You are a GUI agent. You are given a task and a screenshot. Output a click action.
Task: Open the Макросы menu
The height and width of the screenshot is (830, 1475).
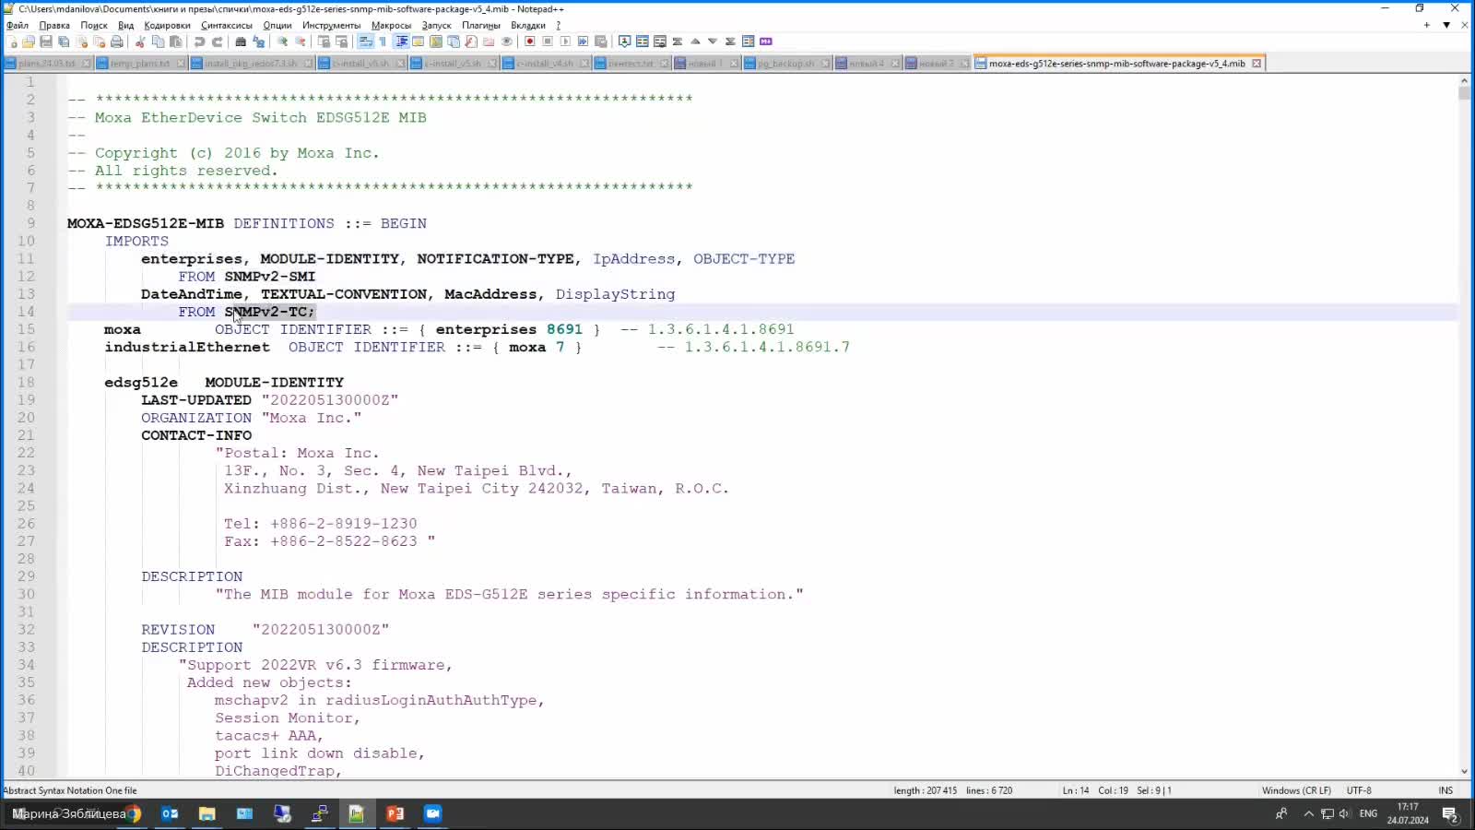pos(391,25)
